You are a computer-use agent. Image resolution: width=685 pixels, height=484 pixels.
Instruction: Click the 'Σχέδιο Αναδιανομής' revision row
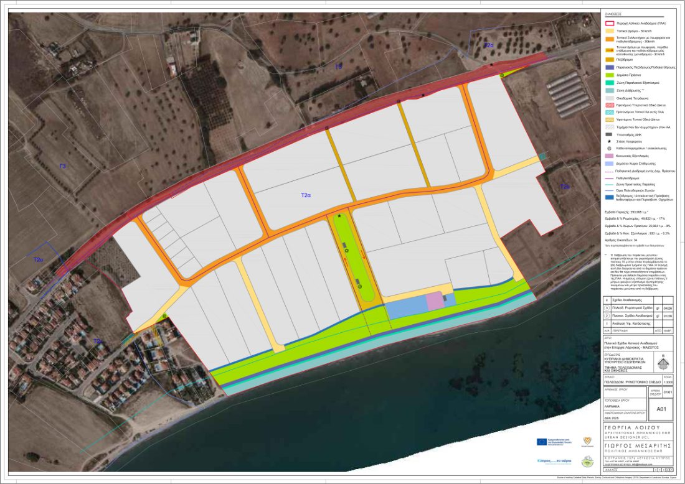(x=638, y=300)
